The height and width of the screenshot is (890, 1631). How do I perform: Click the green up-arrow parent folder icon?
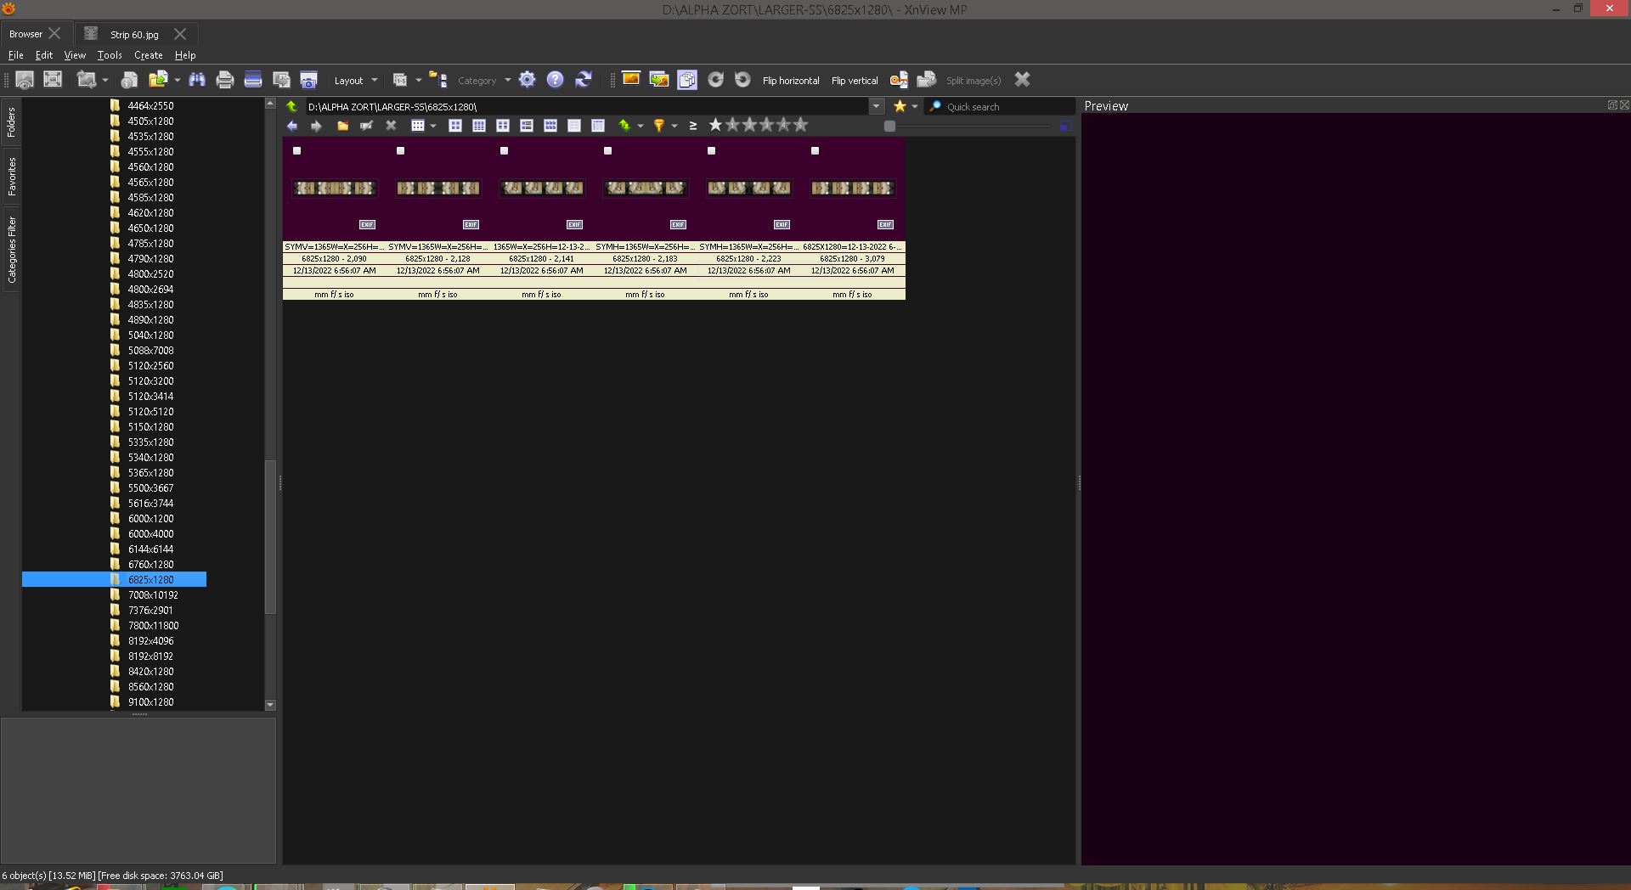291,106
